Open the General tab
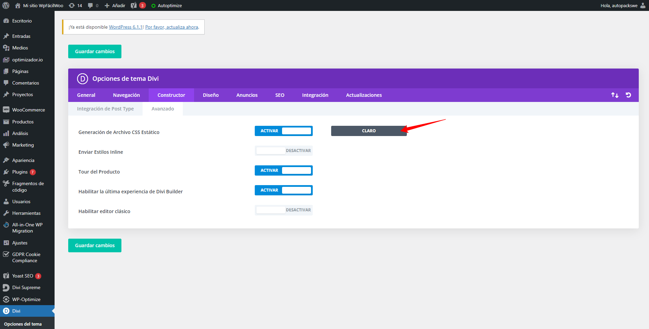 [86, 95]
